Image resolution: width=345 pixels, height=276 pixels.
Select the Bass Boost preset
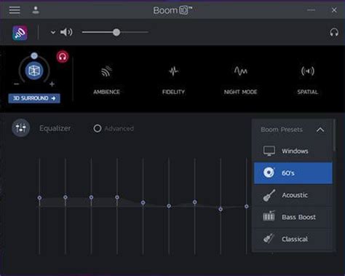point(293,217)
